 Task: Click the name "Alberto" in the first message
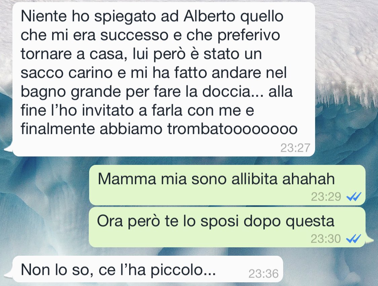tap(209, 16)
